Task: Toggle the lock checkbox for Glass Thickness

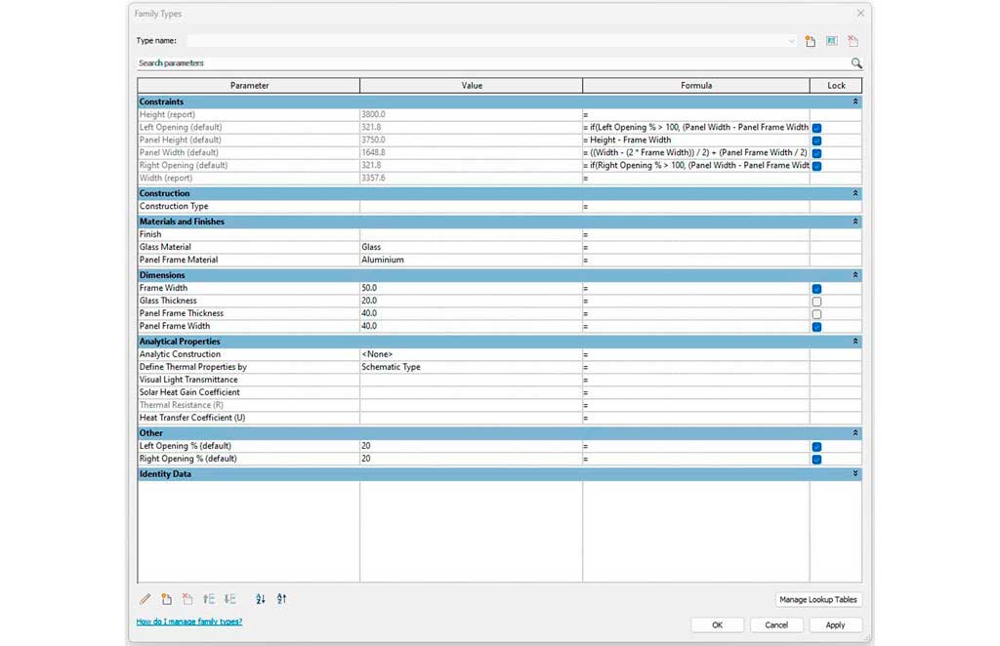Action: coord(816,302)
